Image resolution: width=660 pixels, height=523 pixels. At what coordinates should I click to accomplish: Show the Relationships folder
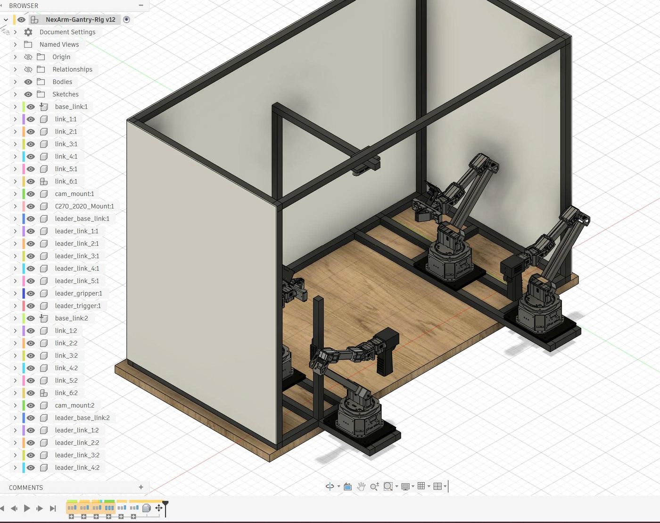coord(28,69)
